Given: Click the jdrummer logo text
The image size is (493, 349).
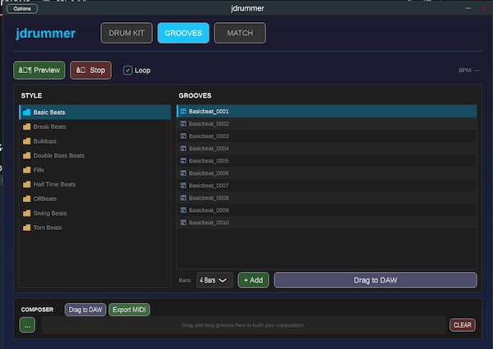Looking at the screenshot, I should click(45, 34).
